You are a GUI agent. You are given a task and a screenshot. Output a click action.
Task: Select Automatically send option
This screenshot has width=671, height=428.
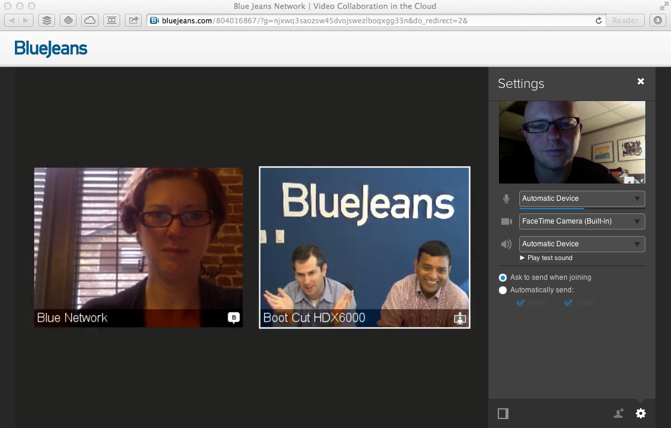[503, 290]
